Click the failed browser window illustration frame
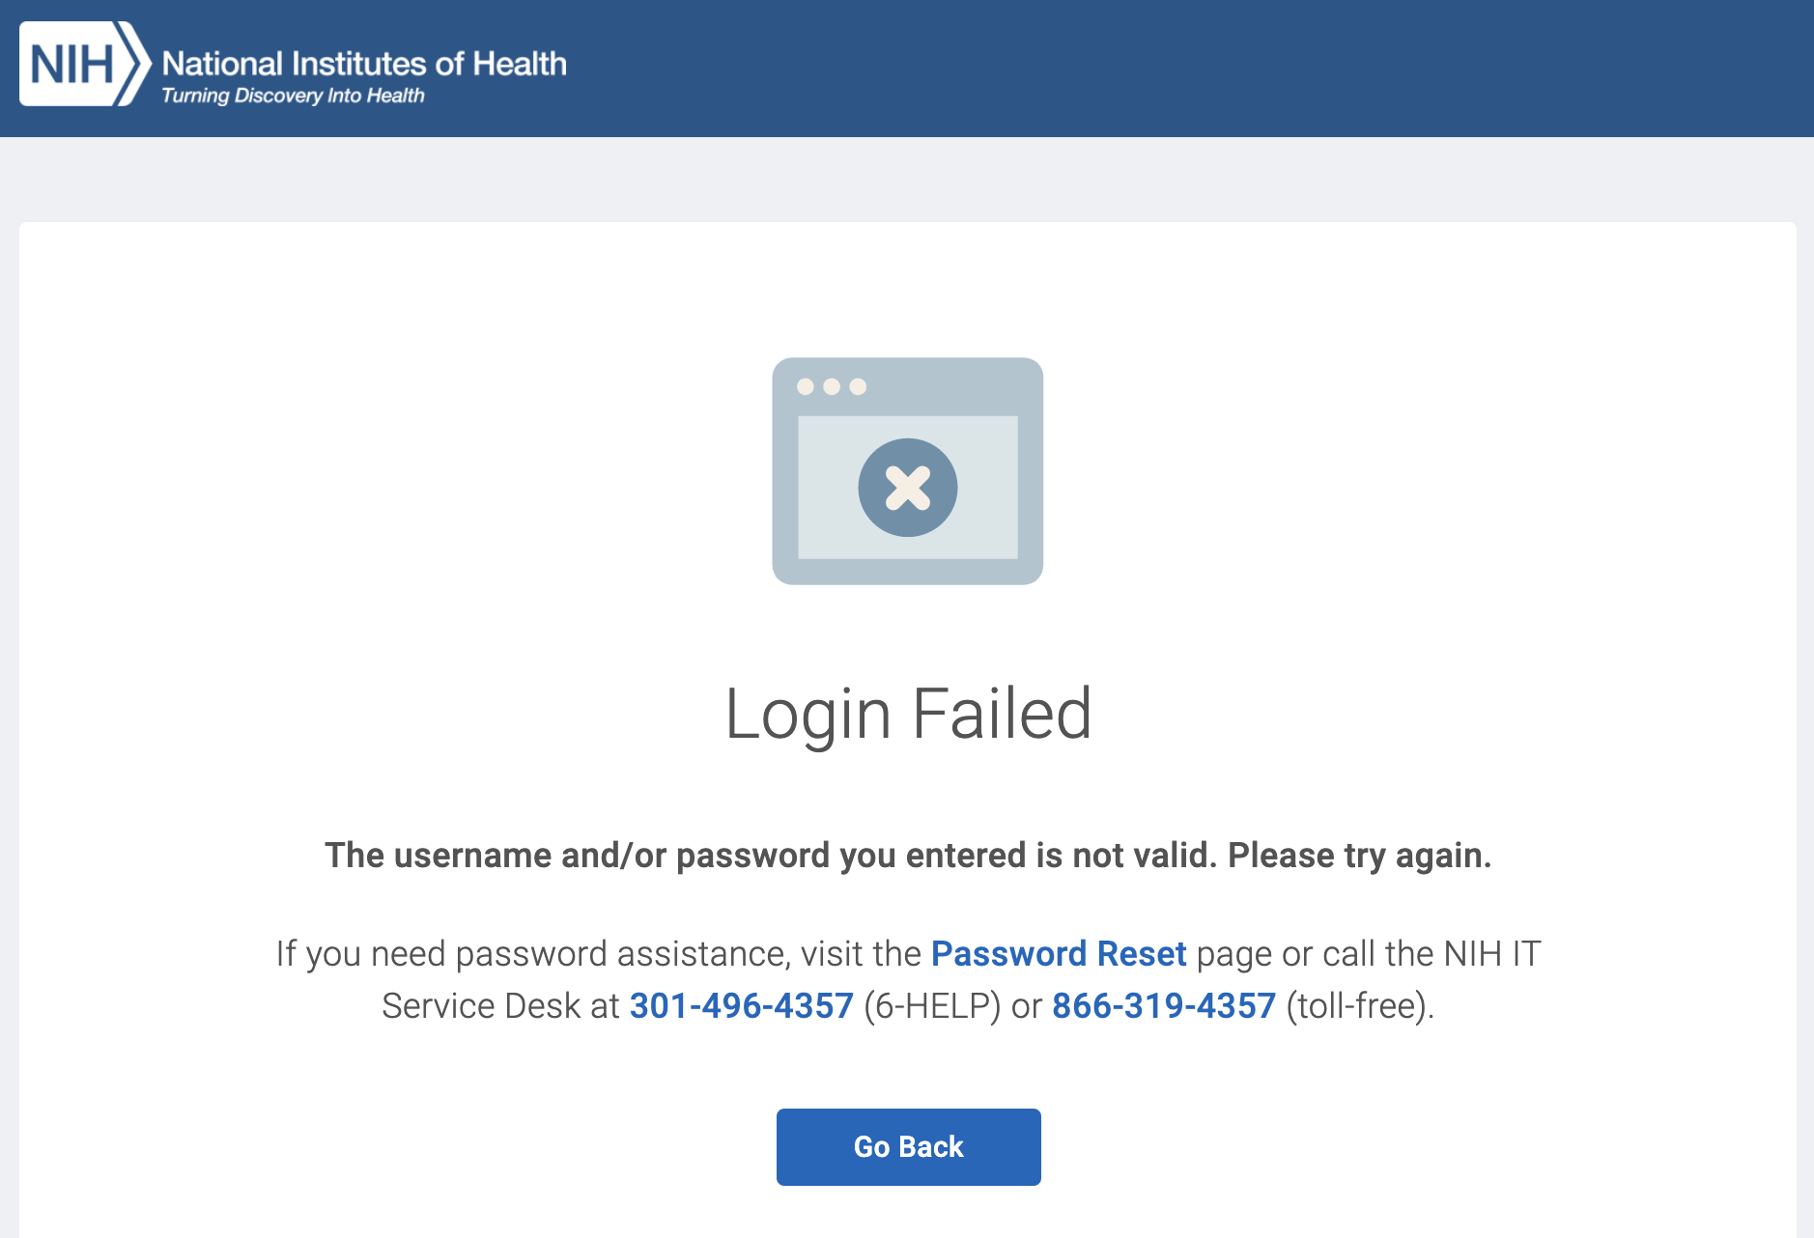Image resolution: width=1814 pixels, height=1238 pixels. pos(908,471)
